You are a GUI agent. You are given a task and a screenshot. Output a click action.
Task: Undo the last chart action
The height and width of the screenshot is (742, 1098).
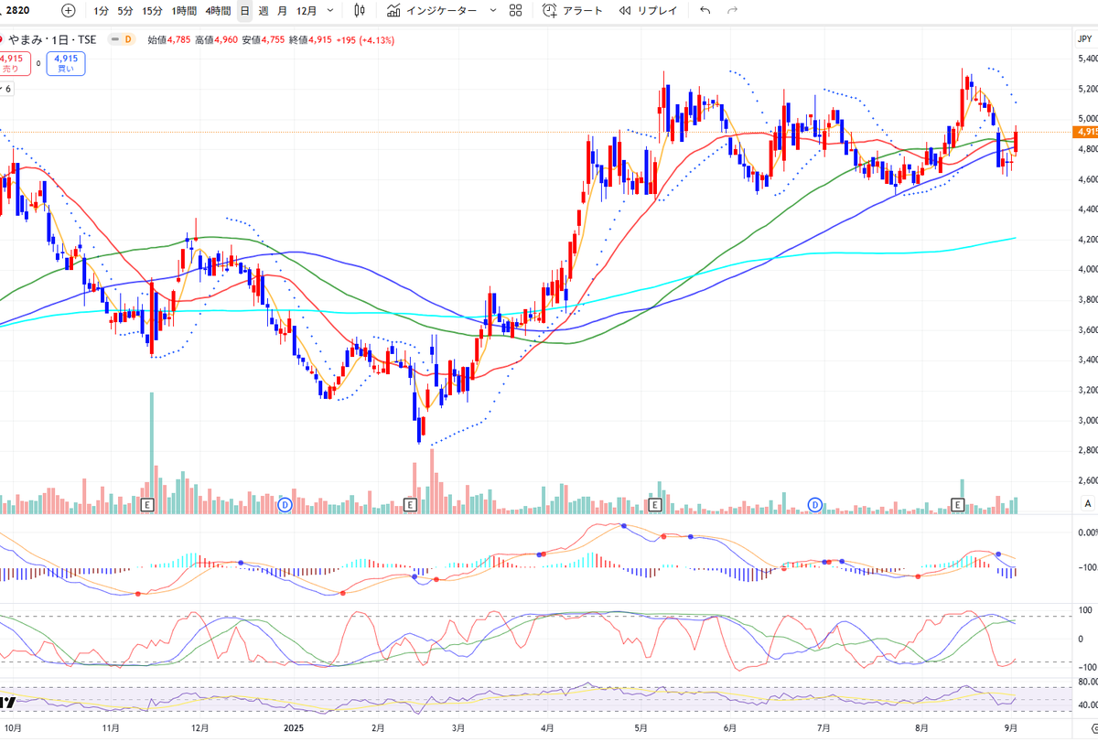(x=704, y=11)
